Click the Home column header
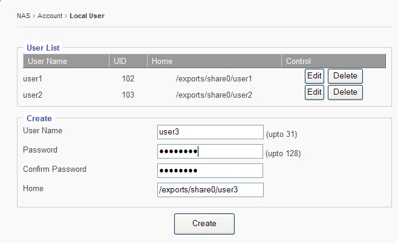Viewport: 398px width, 243px height. (162, 61)
